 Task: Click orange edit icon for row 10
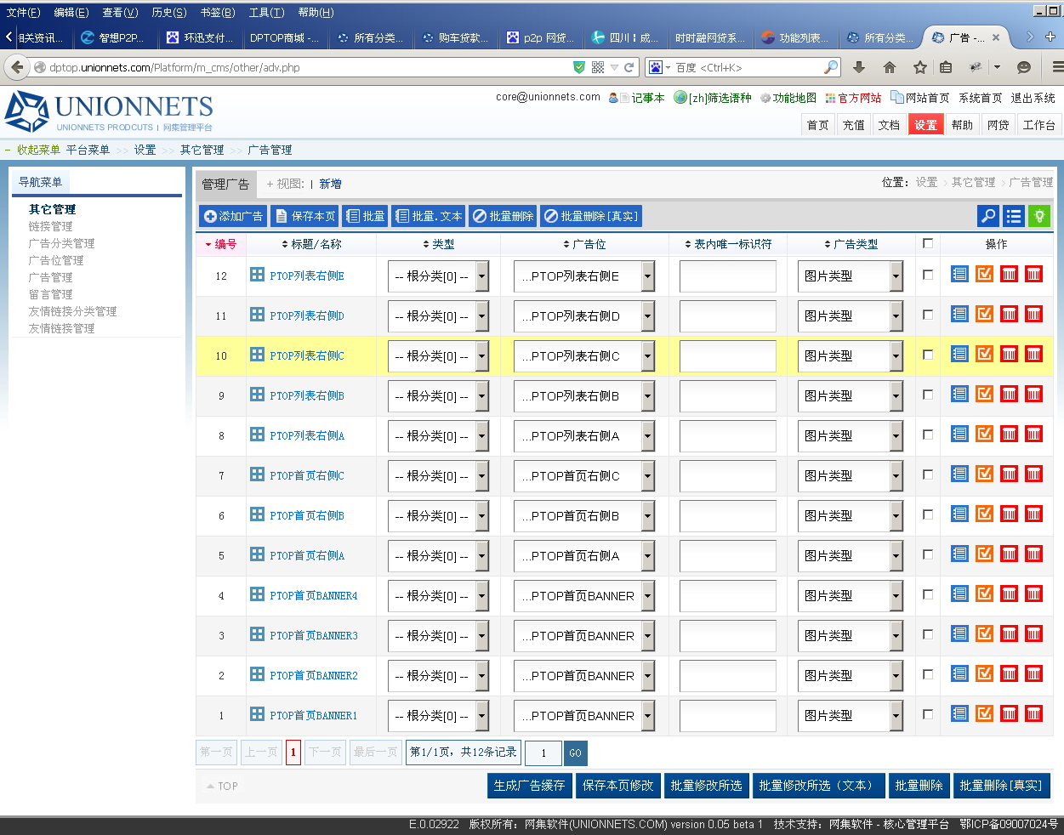pos(984,355)
